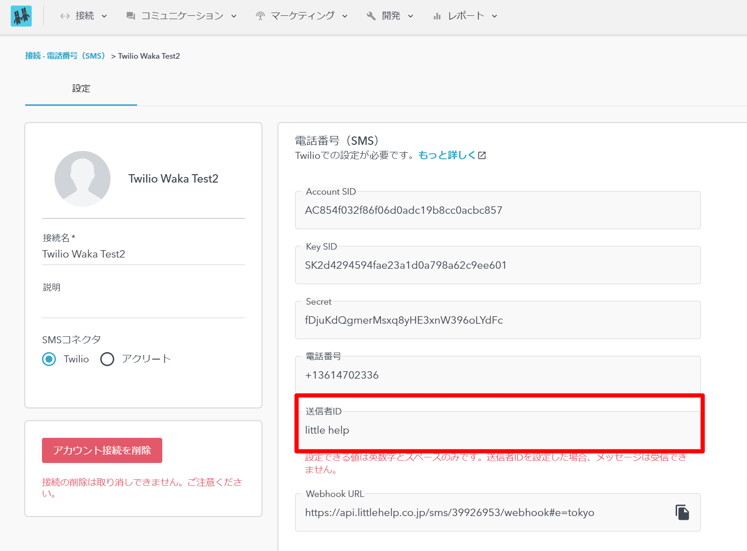Screen dimensions: 747x551
Task: Open the 開発 menu
Action: (391, 16)
